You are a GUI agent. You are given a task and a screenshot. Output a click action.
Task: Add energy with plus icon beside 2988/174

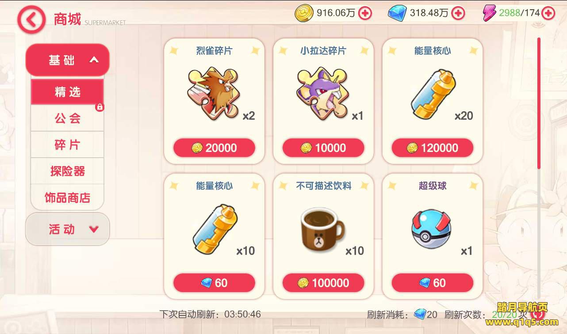coord(548,13)
